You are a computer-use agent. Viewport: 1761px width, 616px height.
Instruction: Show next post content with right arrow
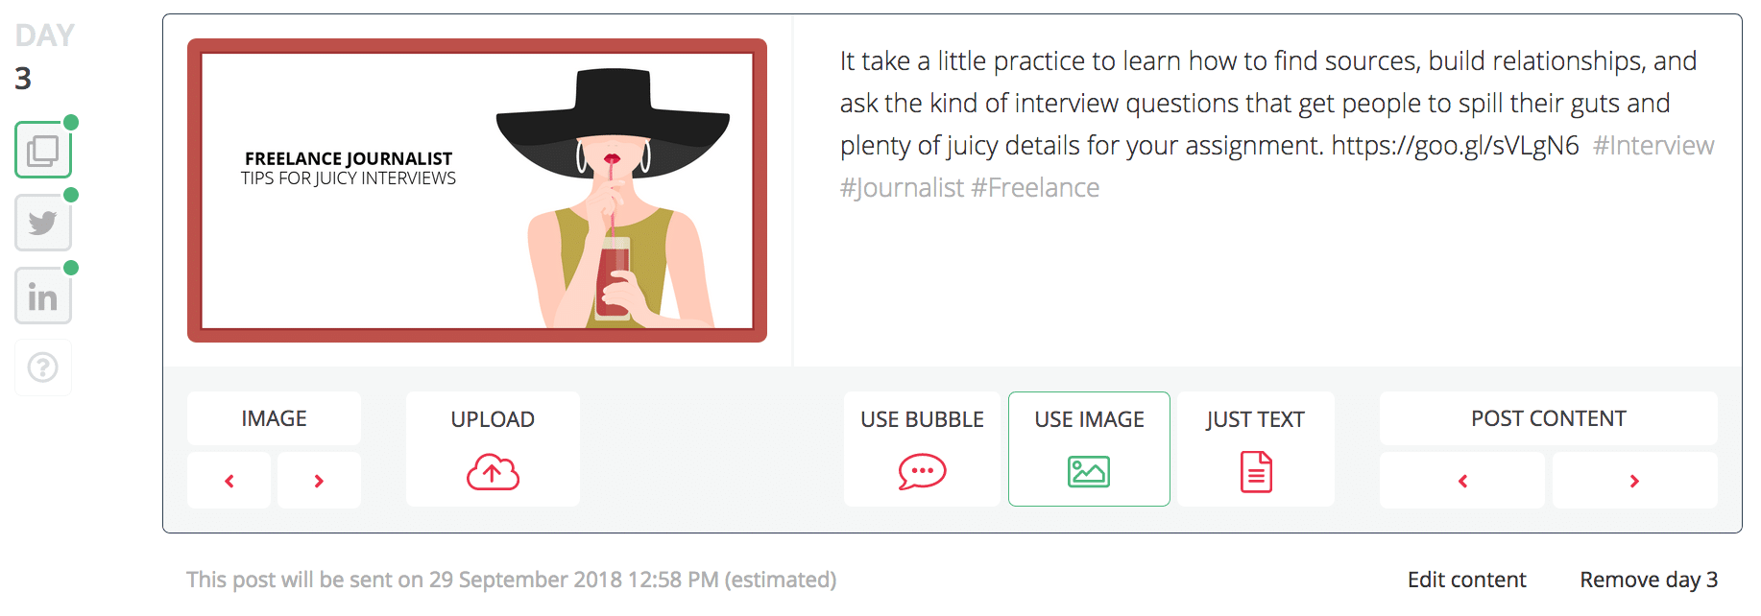pyautogui.click(x=1634, y=481)
